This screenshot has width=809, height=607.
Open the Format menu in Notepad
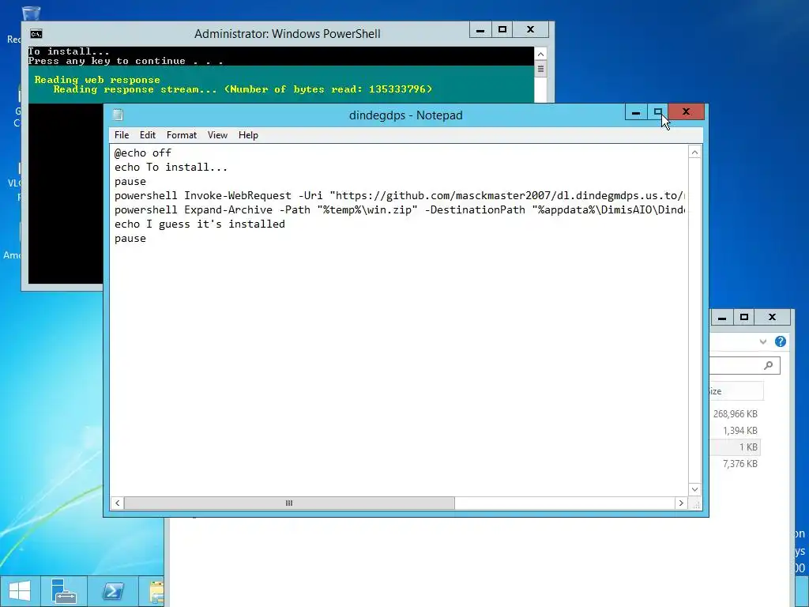click(x=182, y=135)
